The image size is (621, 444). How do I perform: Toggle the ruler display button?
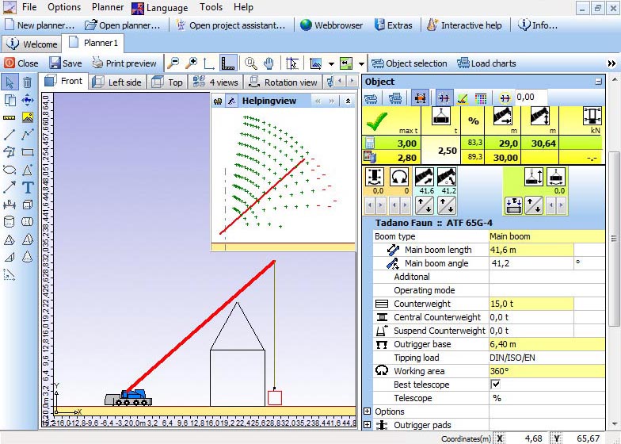tap(227, 63)
